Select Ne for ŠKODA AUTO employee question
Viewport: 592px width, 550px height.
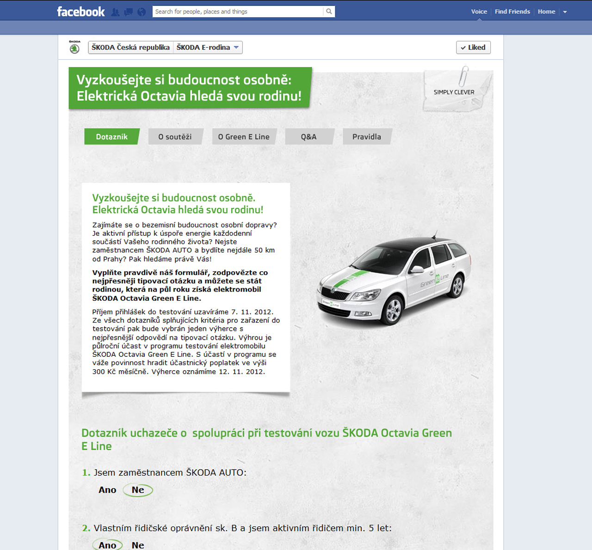138,490
